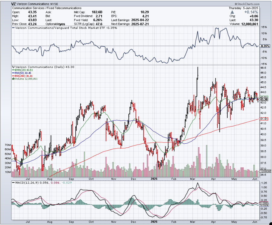The width and height of the screenshot is (272, 225).
Task: Click the red 41.41 MA(200) axis tag
Action: 264,119
